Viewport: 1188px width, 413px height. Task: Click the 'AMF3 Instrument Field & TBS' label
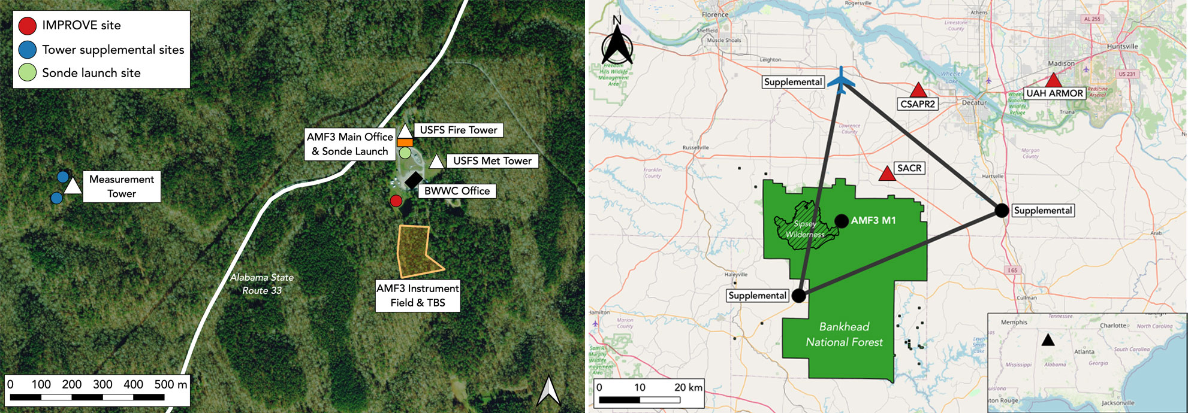418,296
